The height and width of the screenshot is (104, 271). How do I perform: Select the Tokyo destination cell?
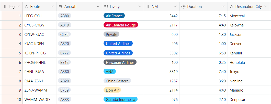234,72
